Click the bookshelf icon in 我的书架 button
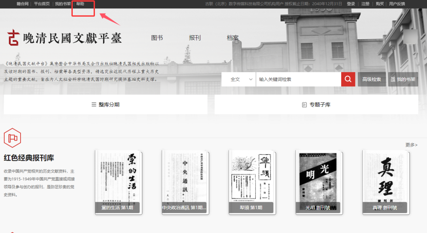The height and width of the screenshot is (233, 427). coord(393,80)
